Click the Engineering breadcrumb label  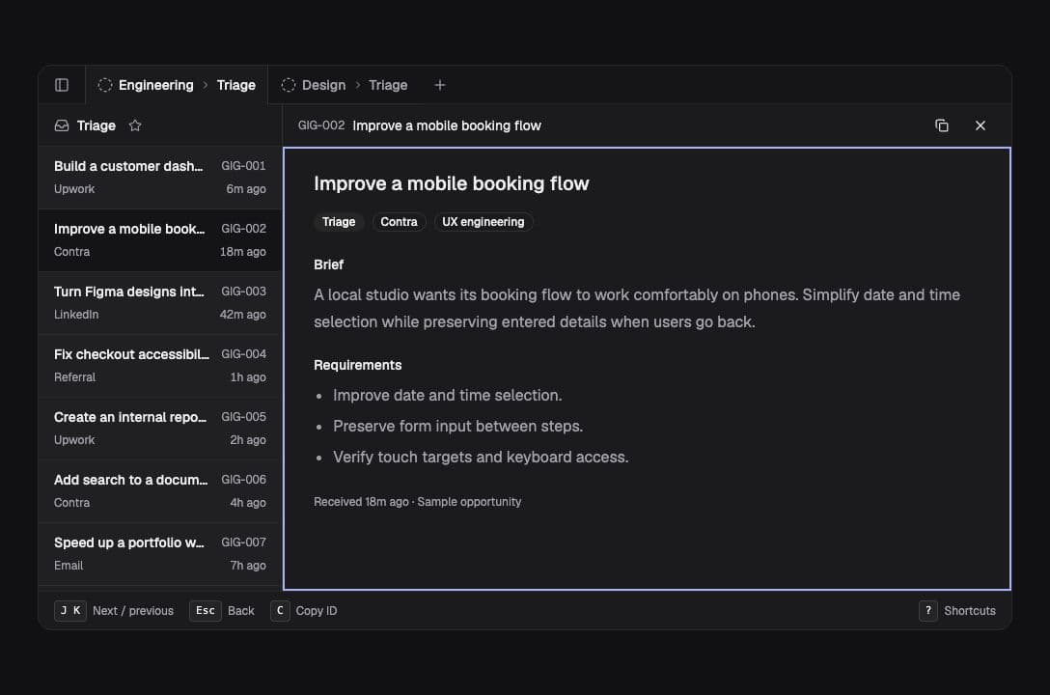[x=156, y=85]
